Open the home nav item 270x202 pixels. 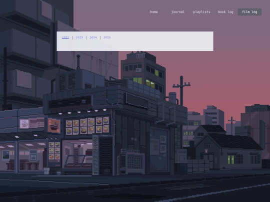pyautogui.click(x=154, y=12)
